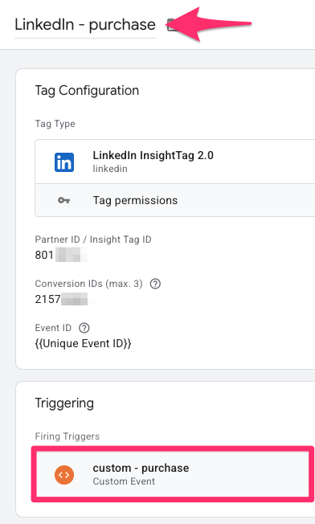The width and height of the screenshot is (315, 524).
Task: Click the Triggering section heading
Action: [x=64, y=403]
